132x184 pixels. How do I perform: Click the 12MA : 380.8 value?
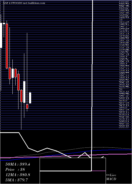[x=18, y=175]
